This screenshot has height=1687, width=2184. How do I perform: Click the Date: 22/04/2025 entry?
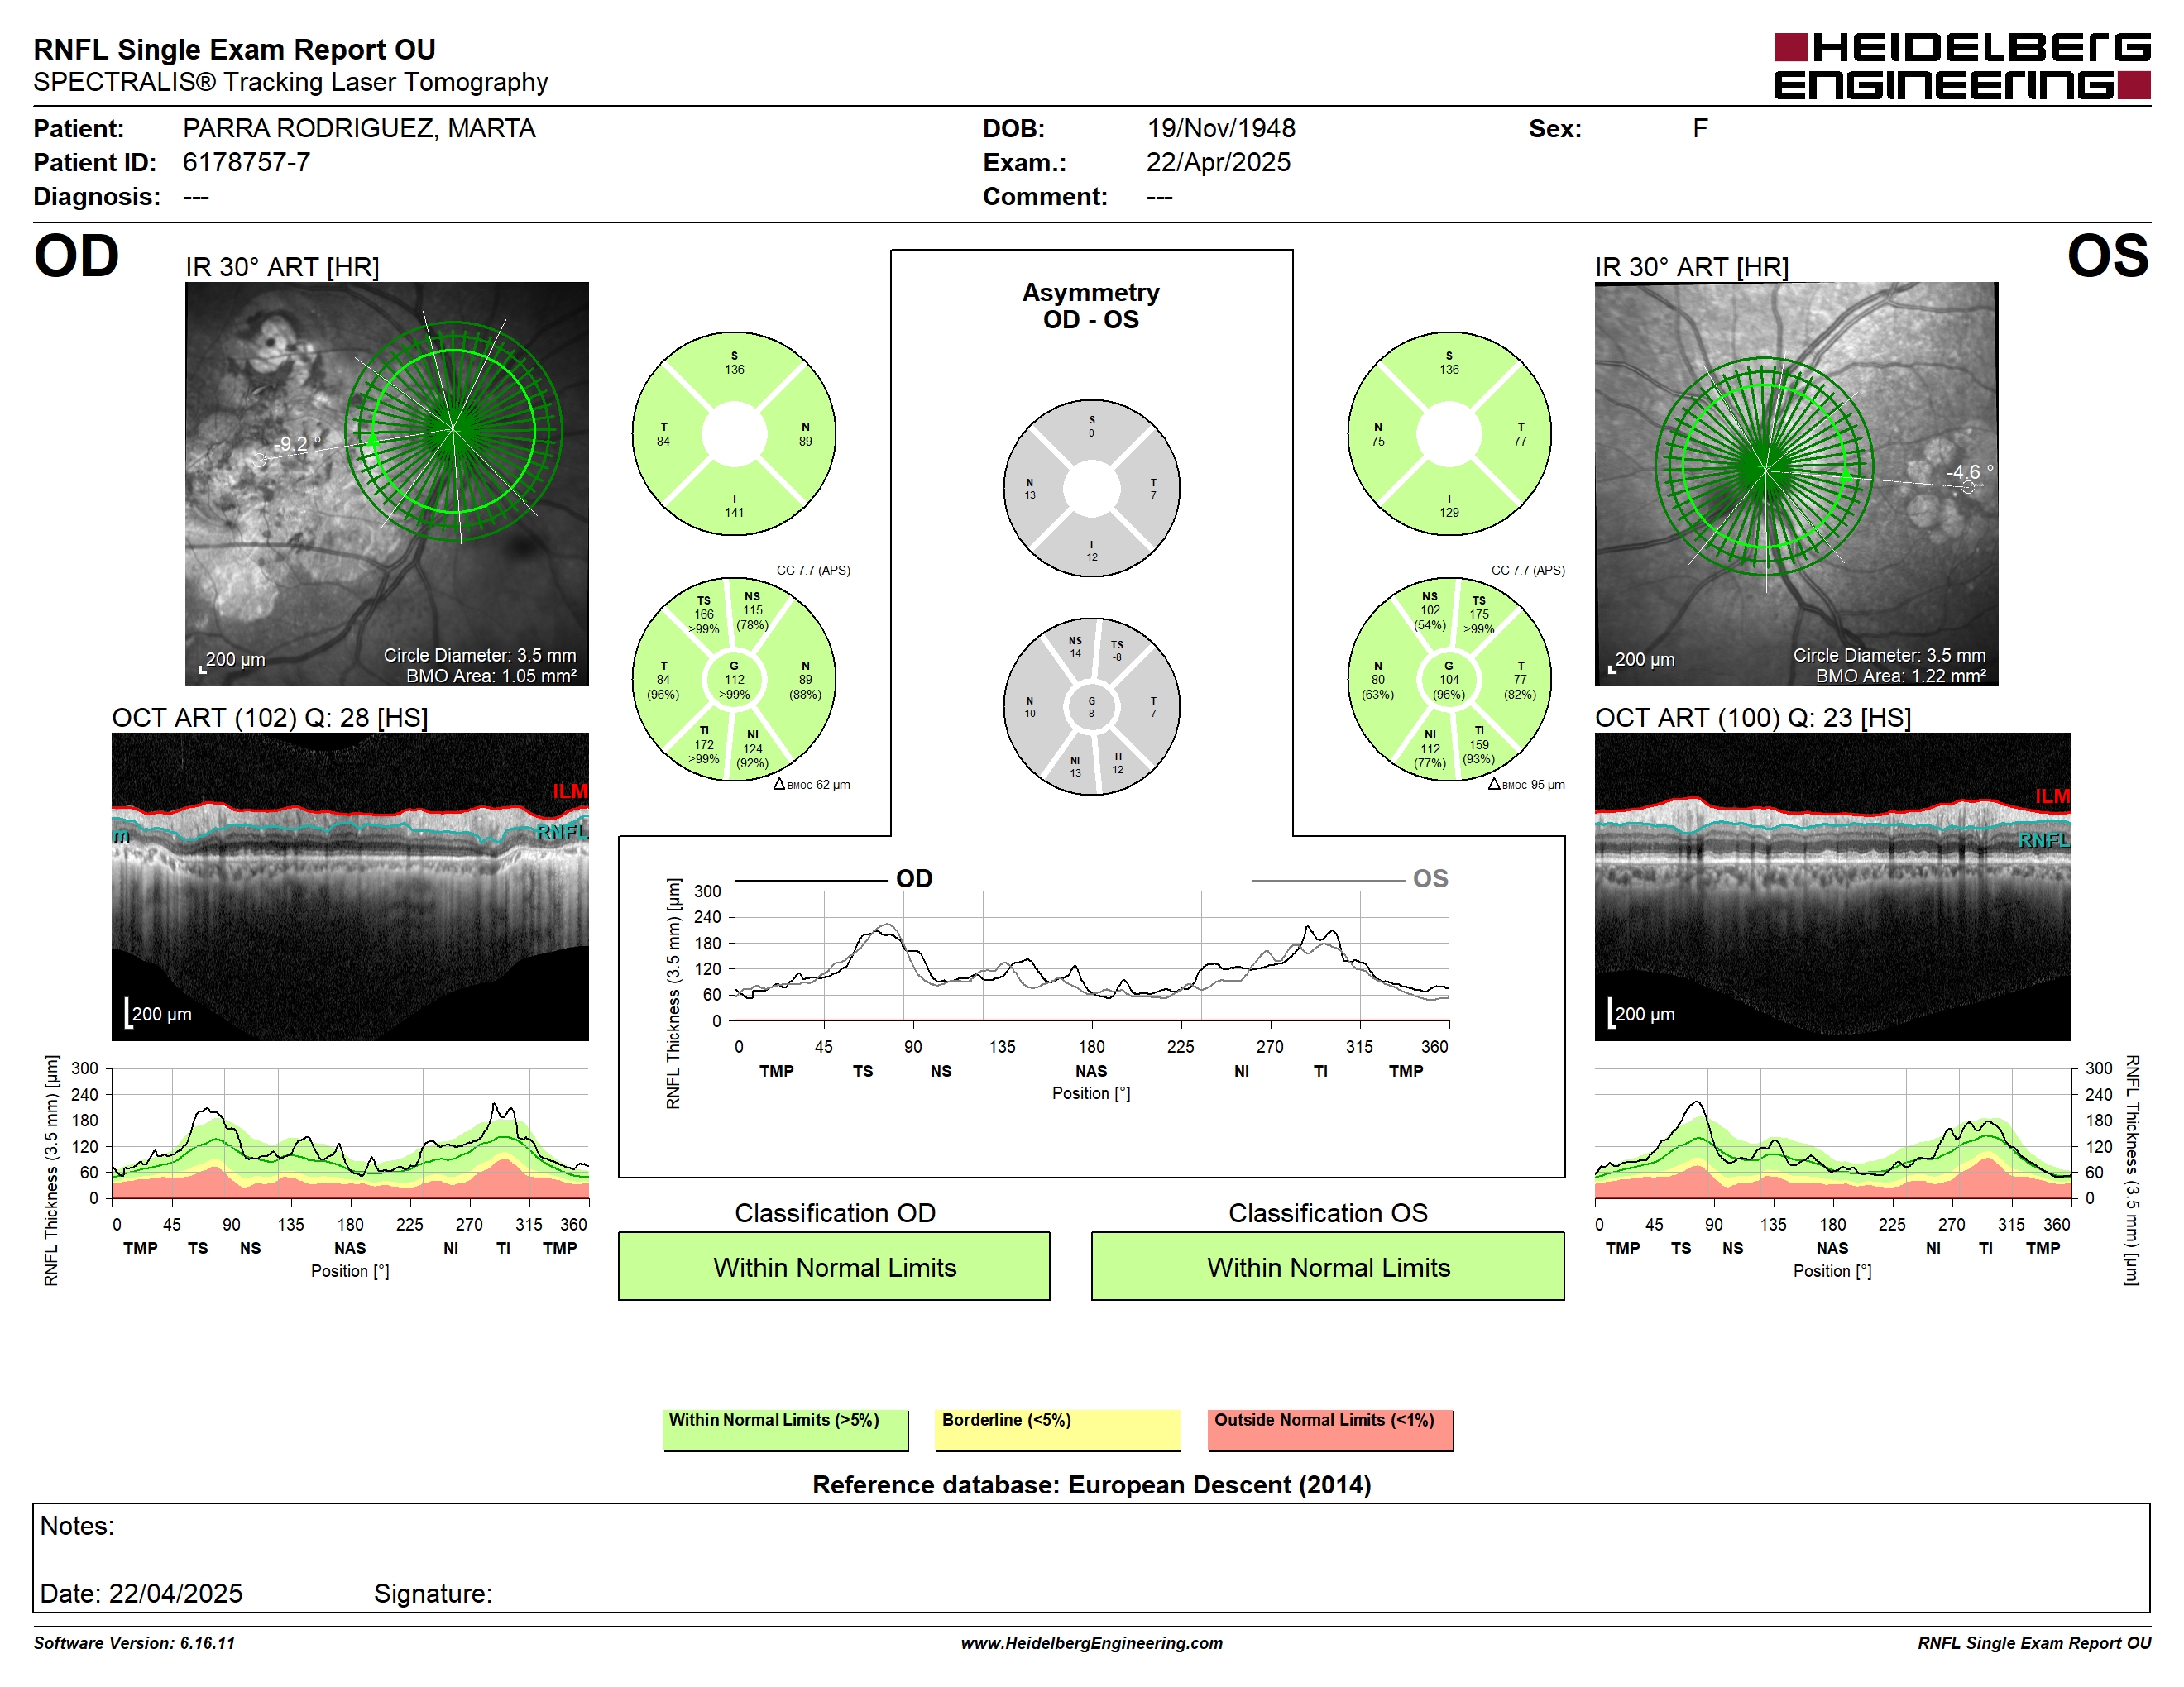(x=141, y=1593)
